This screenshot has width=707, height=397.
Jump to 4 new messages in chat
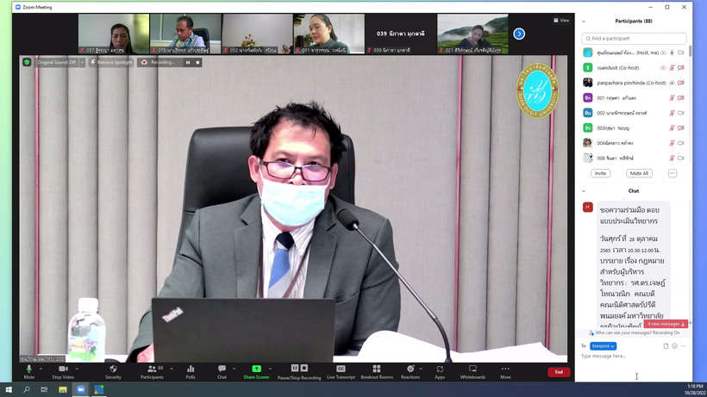point(666,324)
